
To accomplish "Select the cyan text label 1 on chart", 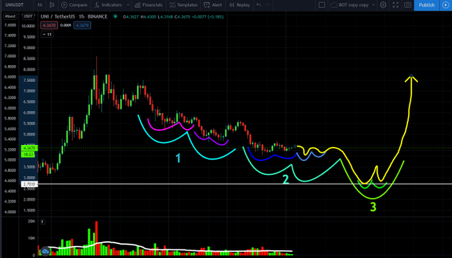I will point(178,158).
